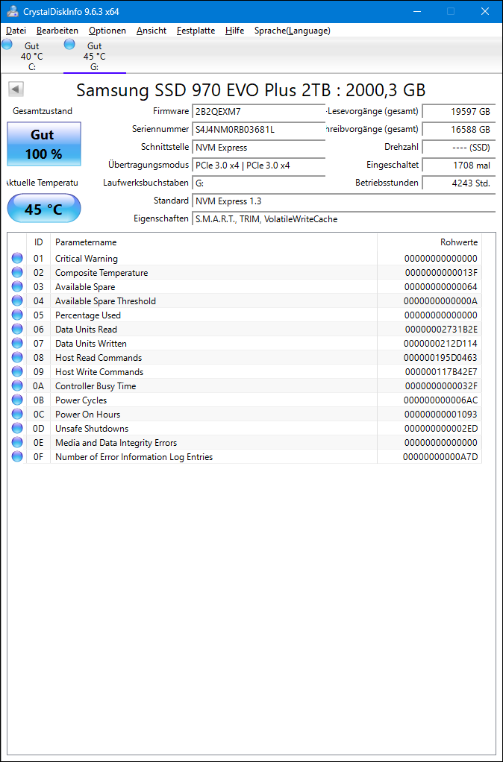Open the Festplatte menu
Screen dimensions: 503x762
(196, 31)
